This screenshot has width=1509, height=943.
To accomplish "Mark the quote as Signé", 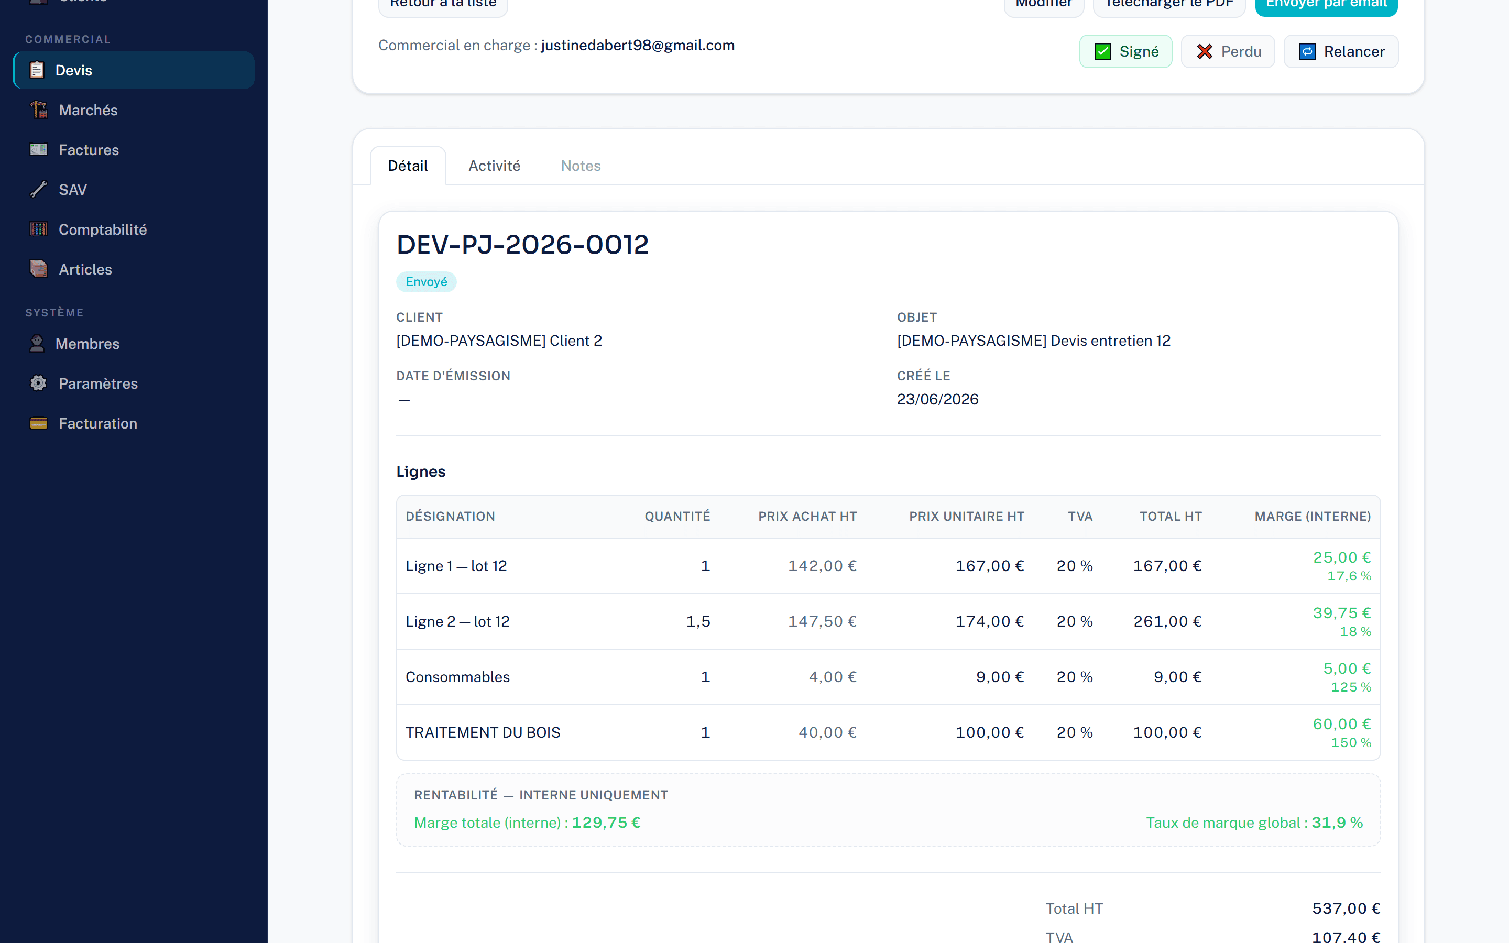I will point(1125,52).
